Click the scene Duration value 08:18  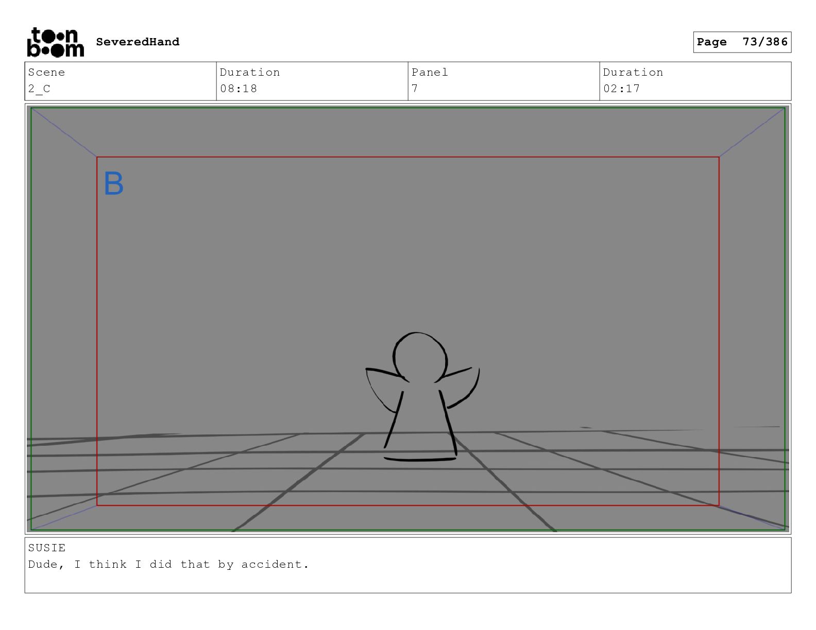point(239,89)
